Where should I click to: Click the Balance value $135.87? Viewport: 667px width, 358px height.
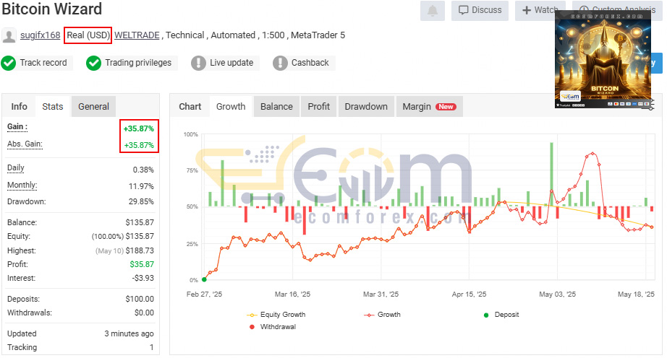coord(140,222)
